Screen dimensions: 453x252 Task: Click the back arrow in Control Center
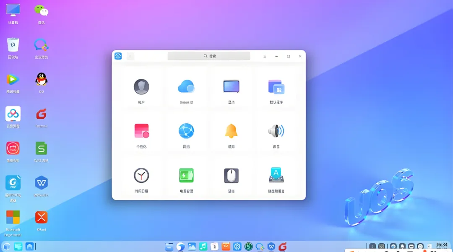pyautogui.click(x=130, y=56)
